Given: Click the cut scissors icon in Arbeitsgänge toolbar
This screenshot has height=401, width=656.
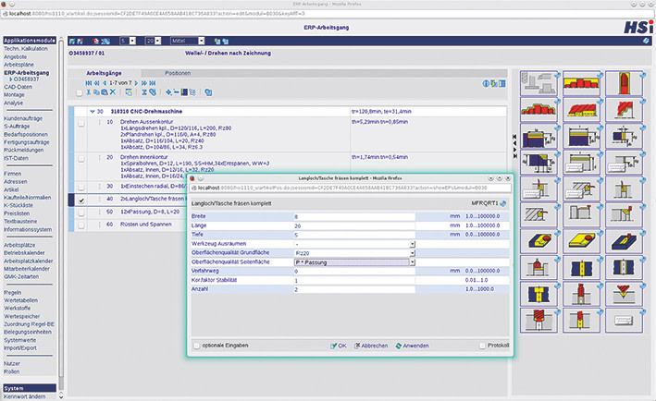Looking at the screenshot, I should click(x=89, y=91).
